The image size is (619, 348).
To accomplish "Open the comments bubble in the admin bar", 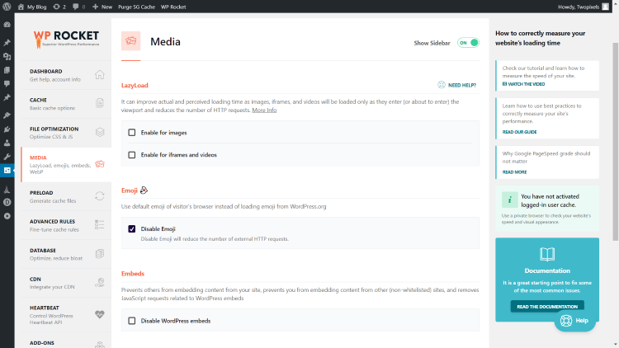I will point(78,7).
